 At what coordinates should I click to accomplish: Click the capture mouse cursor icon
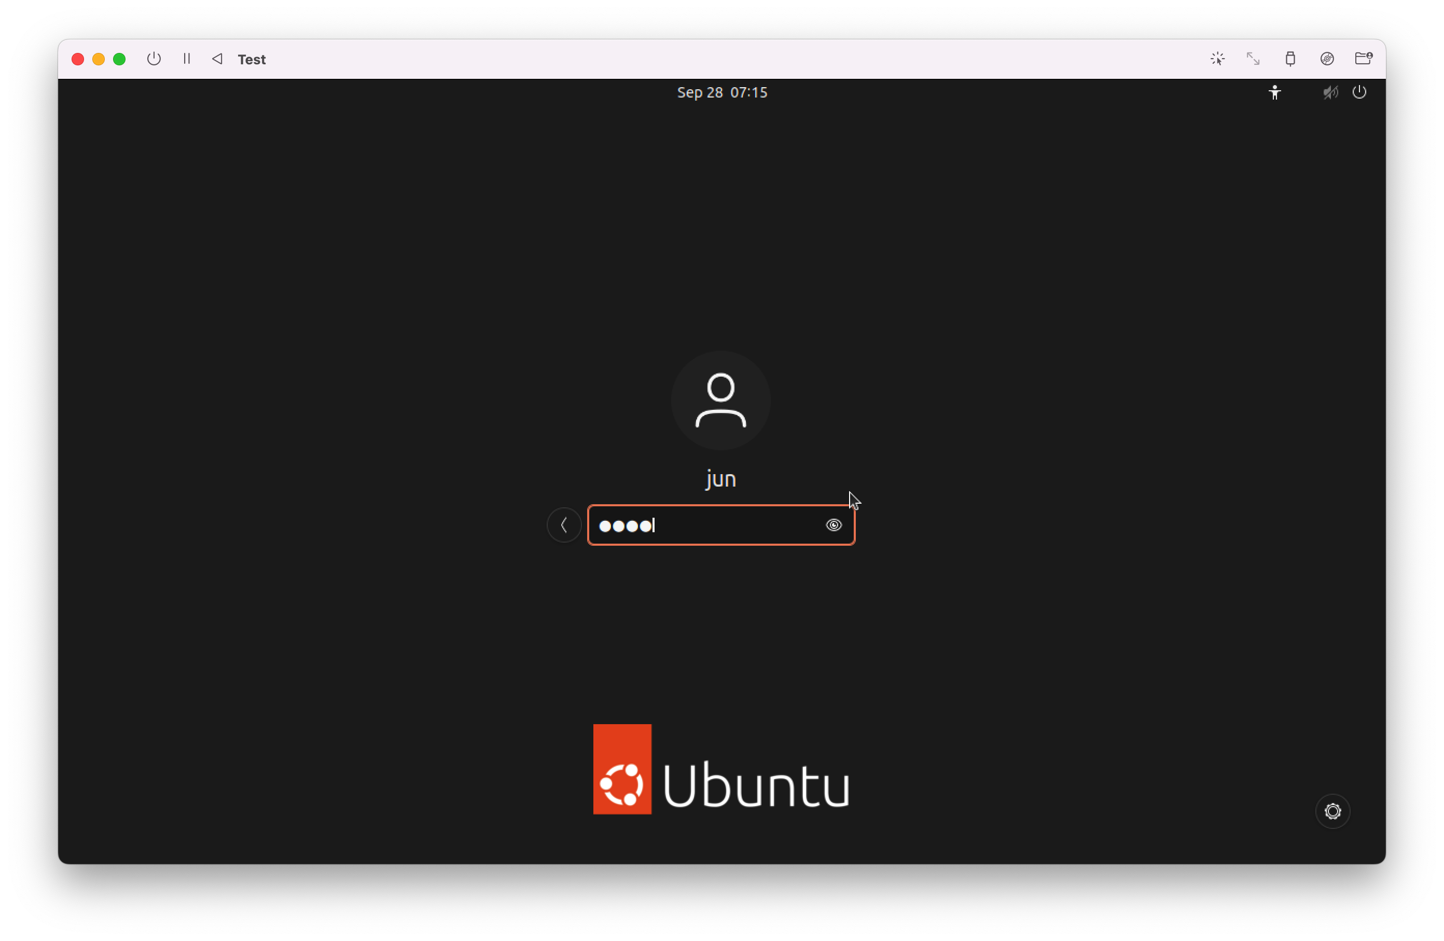pyautogui.click(x=1217, y=59)
